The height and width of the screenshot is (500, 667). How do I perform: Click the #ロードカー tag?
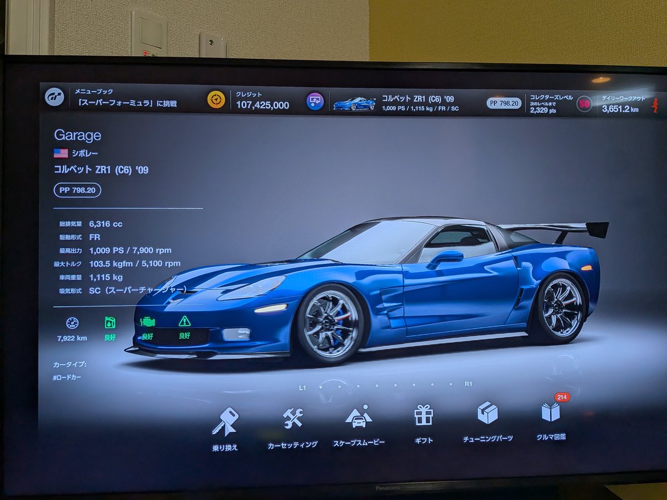[x=68, y=378]
